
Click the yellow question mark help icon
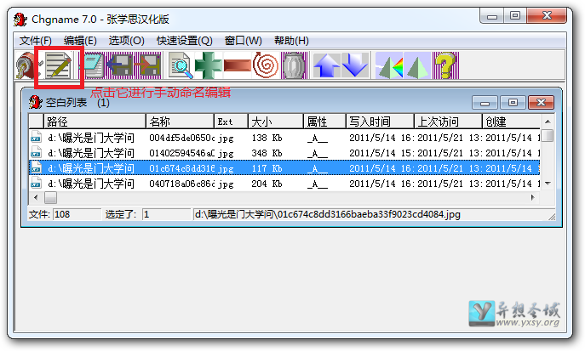pyautogui.click(x=444, y=66)
